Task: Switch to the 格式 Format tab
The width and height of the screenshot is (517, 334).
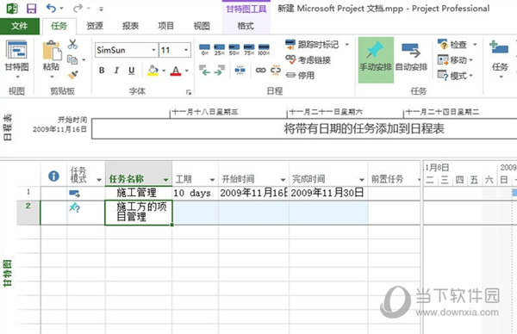Action: point(246,26)
